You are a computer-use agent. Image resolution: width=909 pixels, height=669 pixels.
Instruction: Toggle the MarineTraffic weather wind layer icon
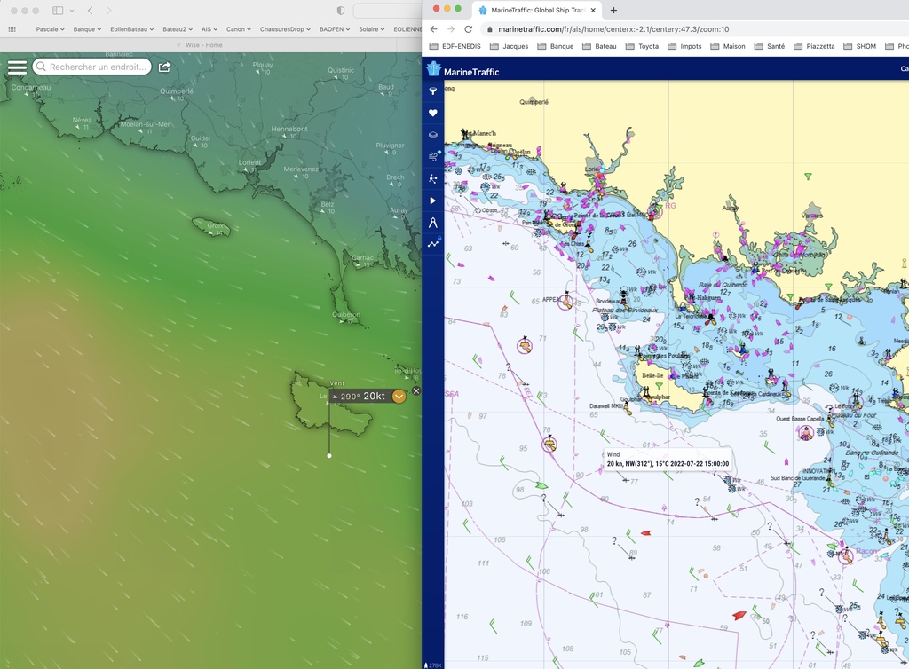(x=433, y=156)
